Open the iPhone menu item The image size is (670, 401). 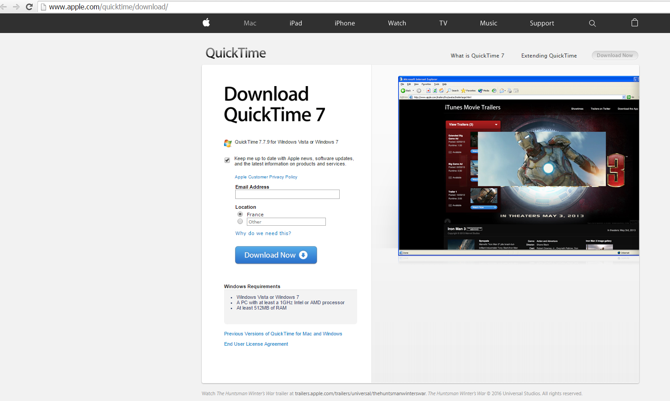[345, 23]
